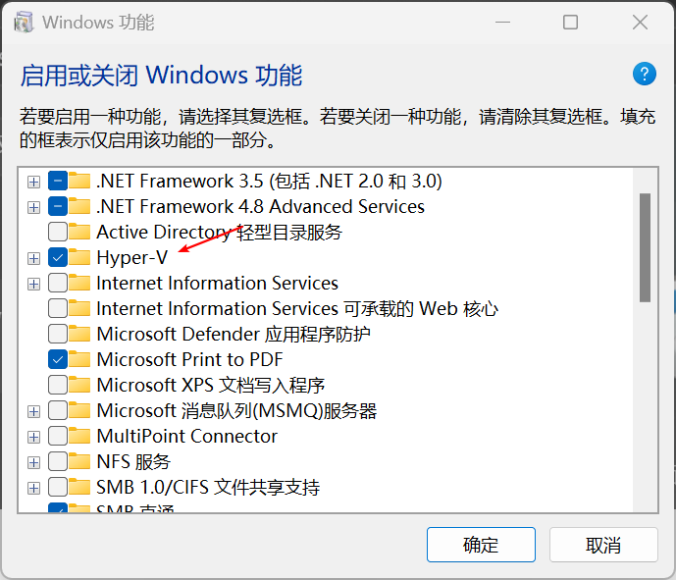Click the vertical scrollbar thumb in feature list
Image resolution: width=676 pixels, height=580 pixels.
[645, 247]
